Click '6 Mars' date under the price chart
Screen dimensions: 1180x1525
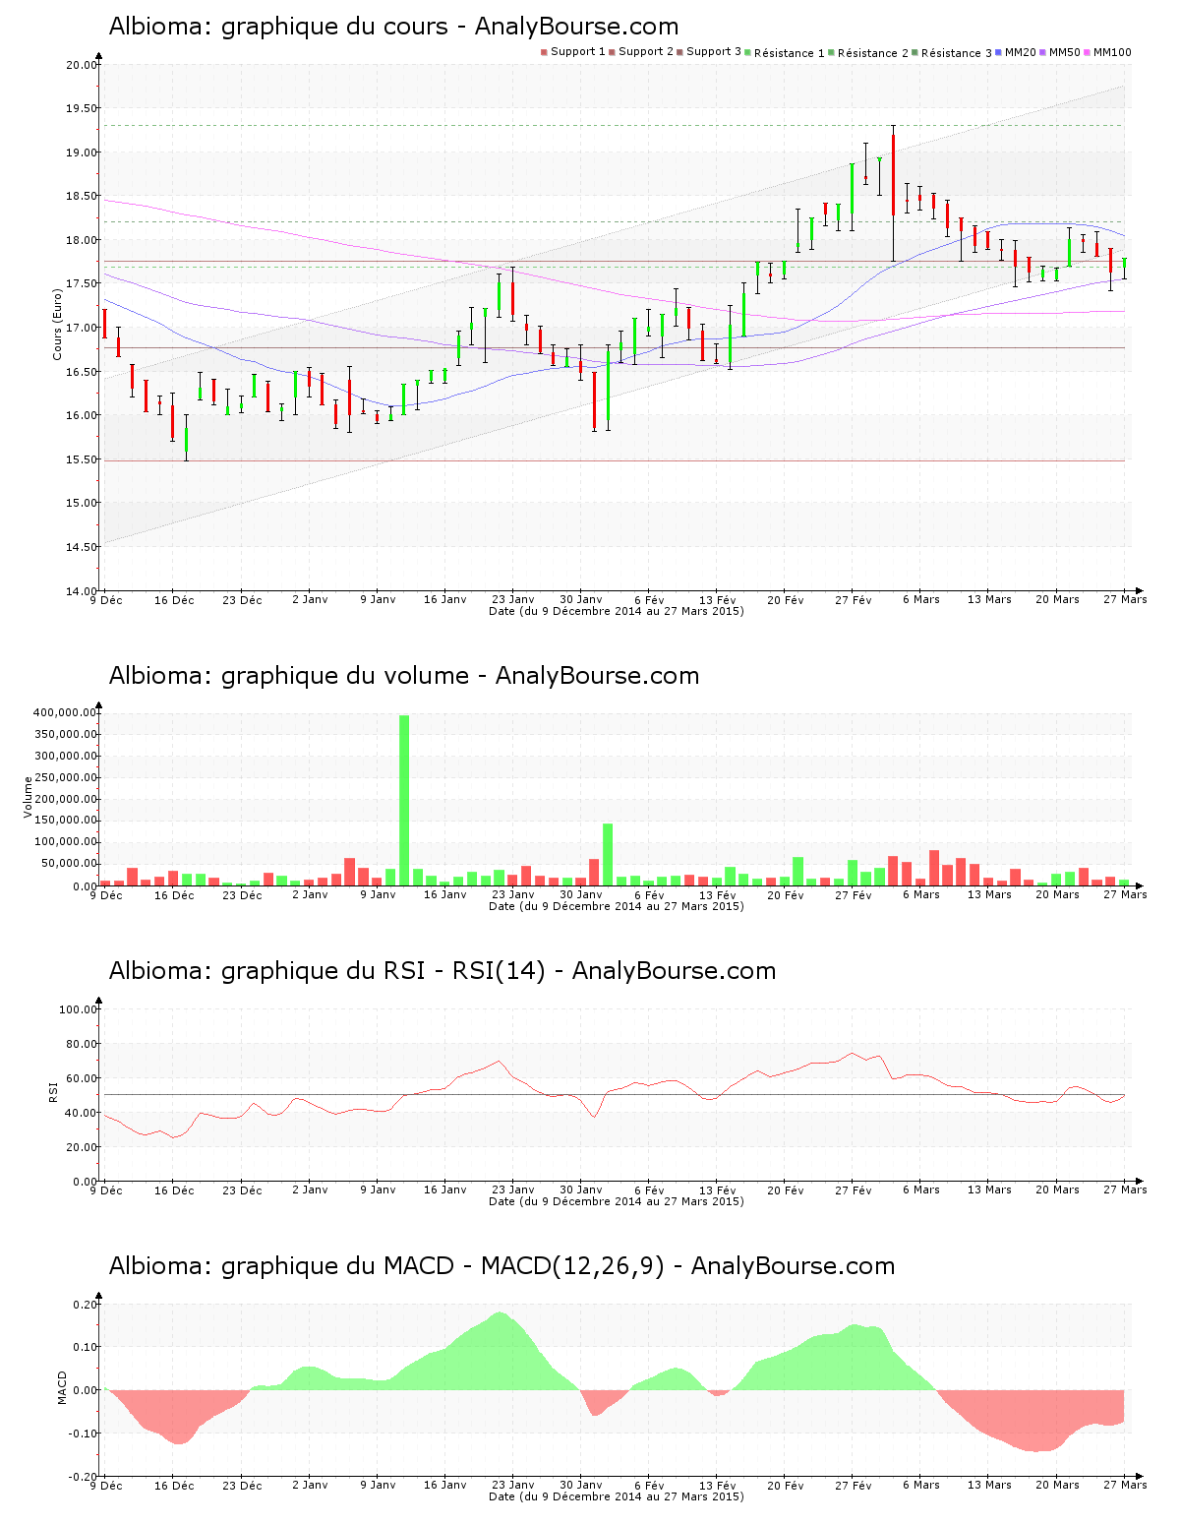click(x=921, y=599)
